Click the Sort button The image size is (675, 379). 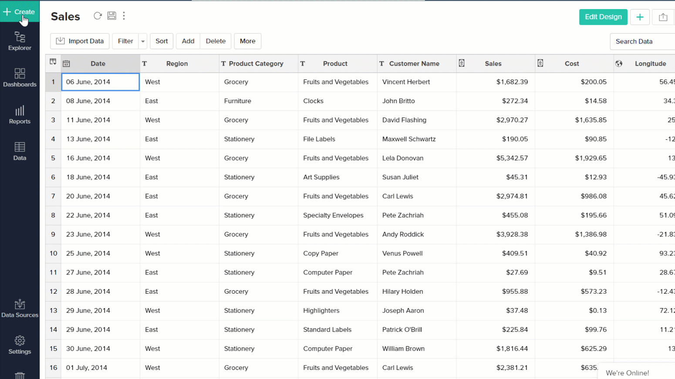coord(162,41)
